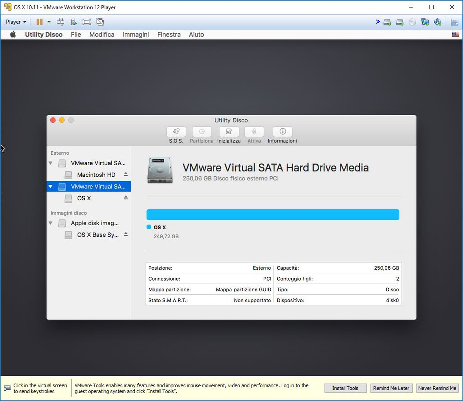
Task: Click the keyboard hint icon in status bar
Action: (x=7, y=388)
